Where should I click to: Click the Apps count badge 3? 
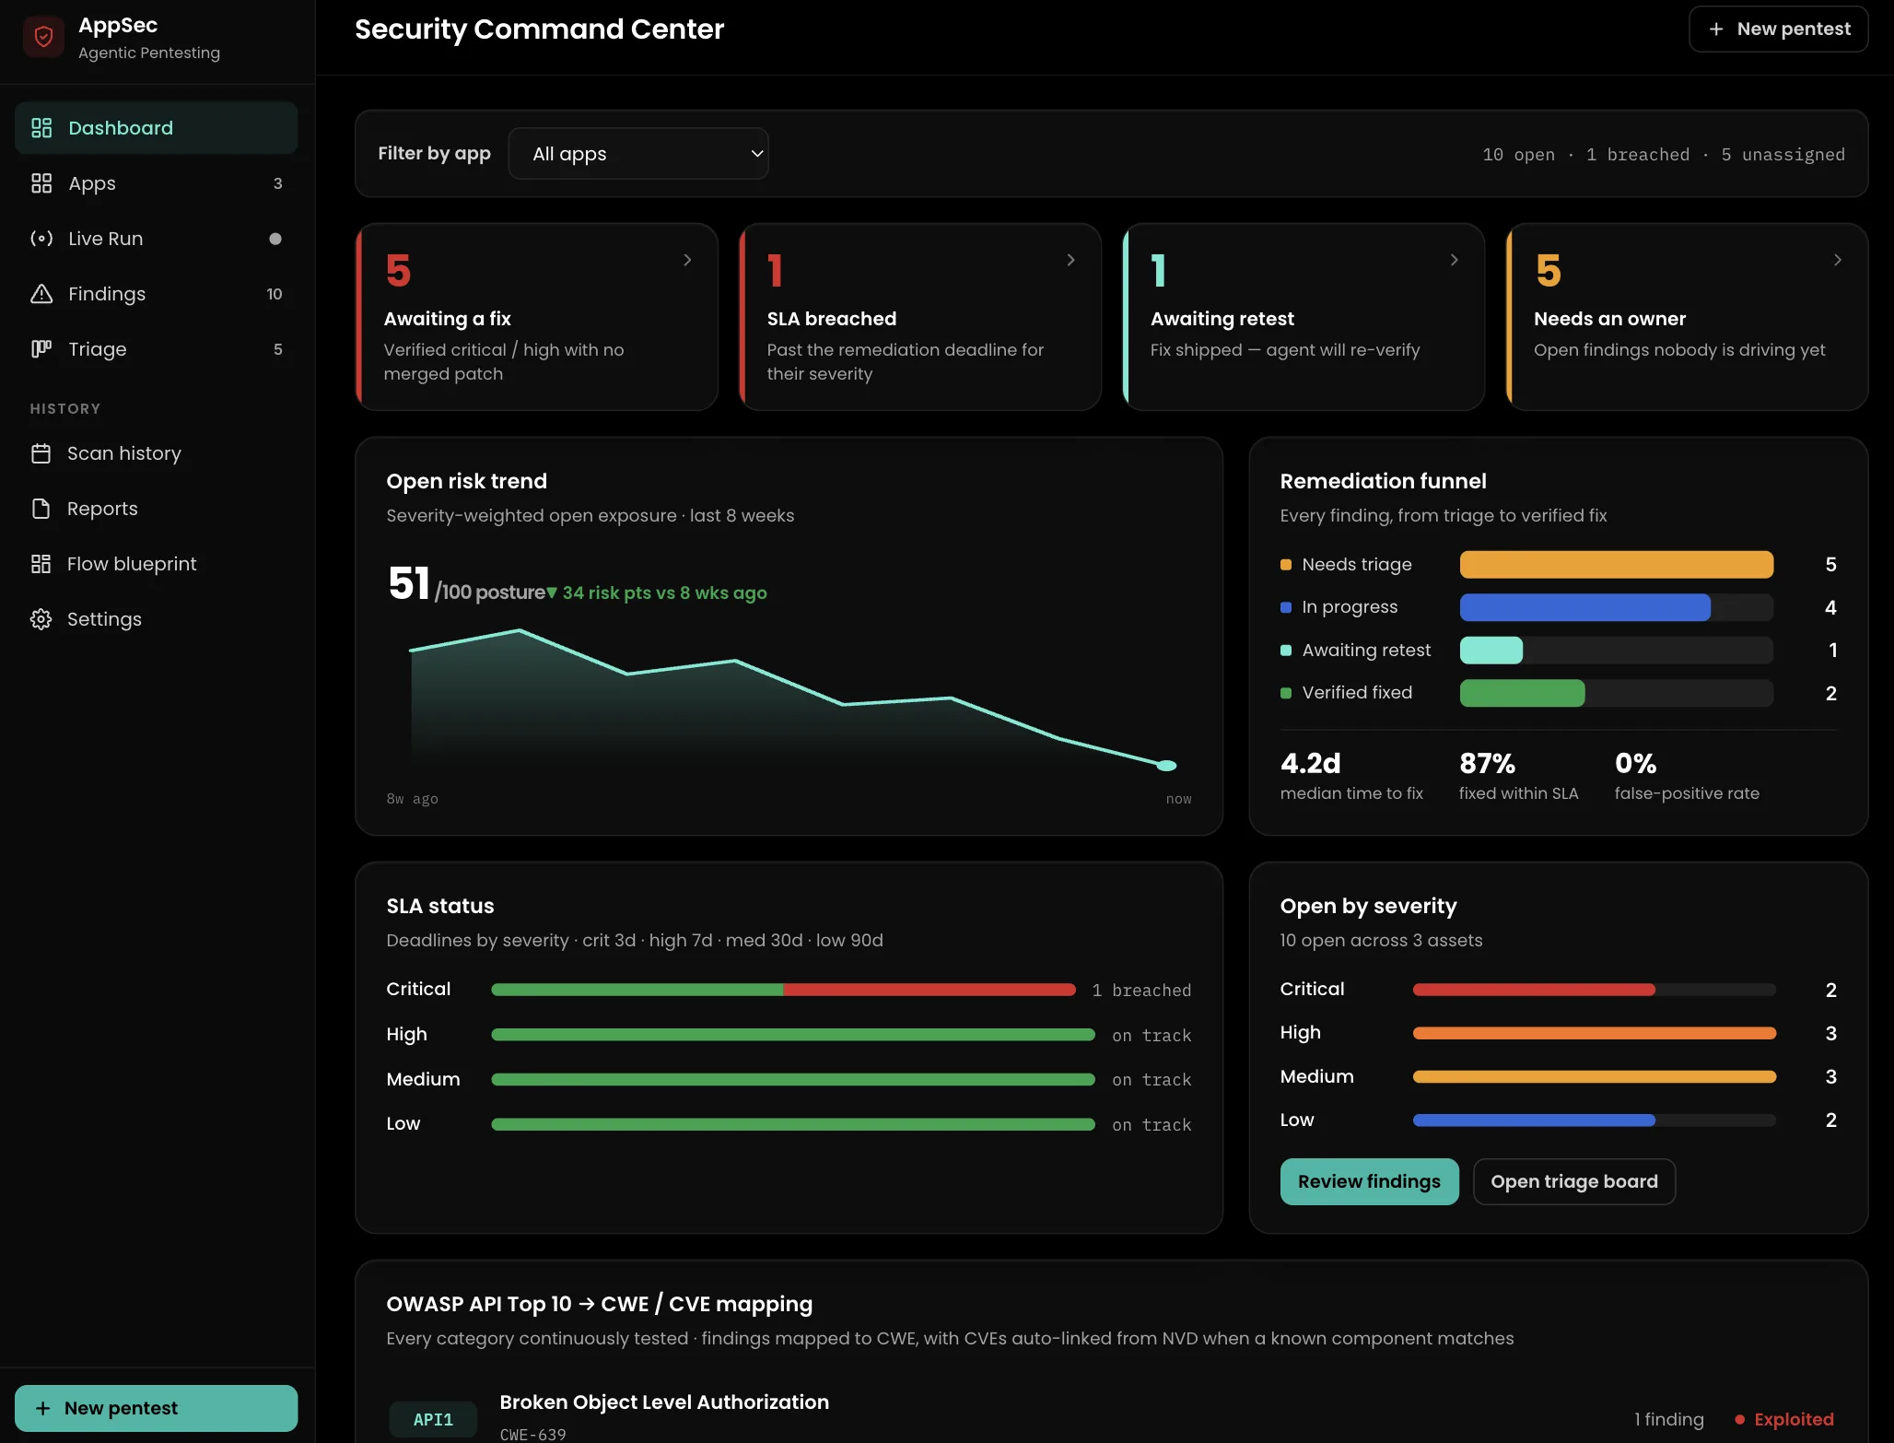pos(277,183)
